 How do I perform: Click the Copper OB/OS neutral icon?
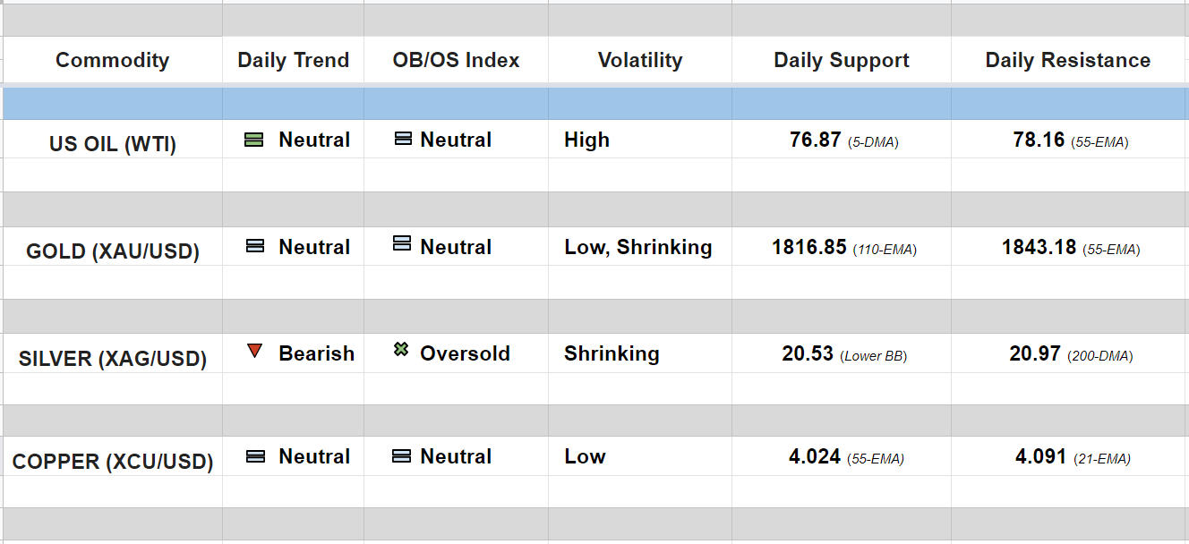(402, 456)
